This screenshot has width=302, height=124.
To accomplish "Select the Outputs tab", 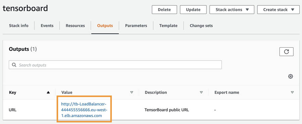I will 105,26.
